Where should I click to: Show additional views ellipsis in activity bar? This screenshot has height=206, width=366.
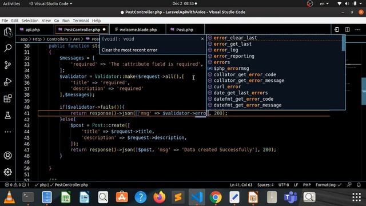(x=7, y=132)
